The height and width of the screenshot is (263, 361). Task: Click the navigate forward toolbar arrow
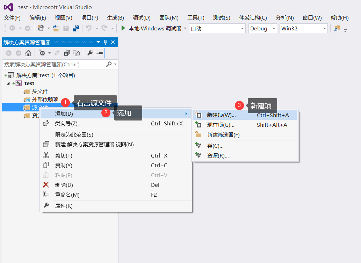pos(27,28)
